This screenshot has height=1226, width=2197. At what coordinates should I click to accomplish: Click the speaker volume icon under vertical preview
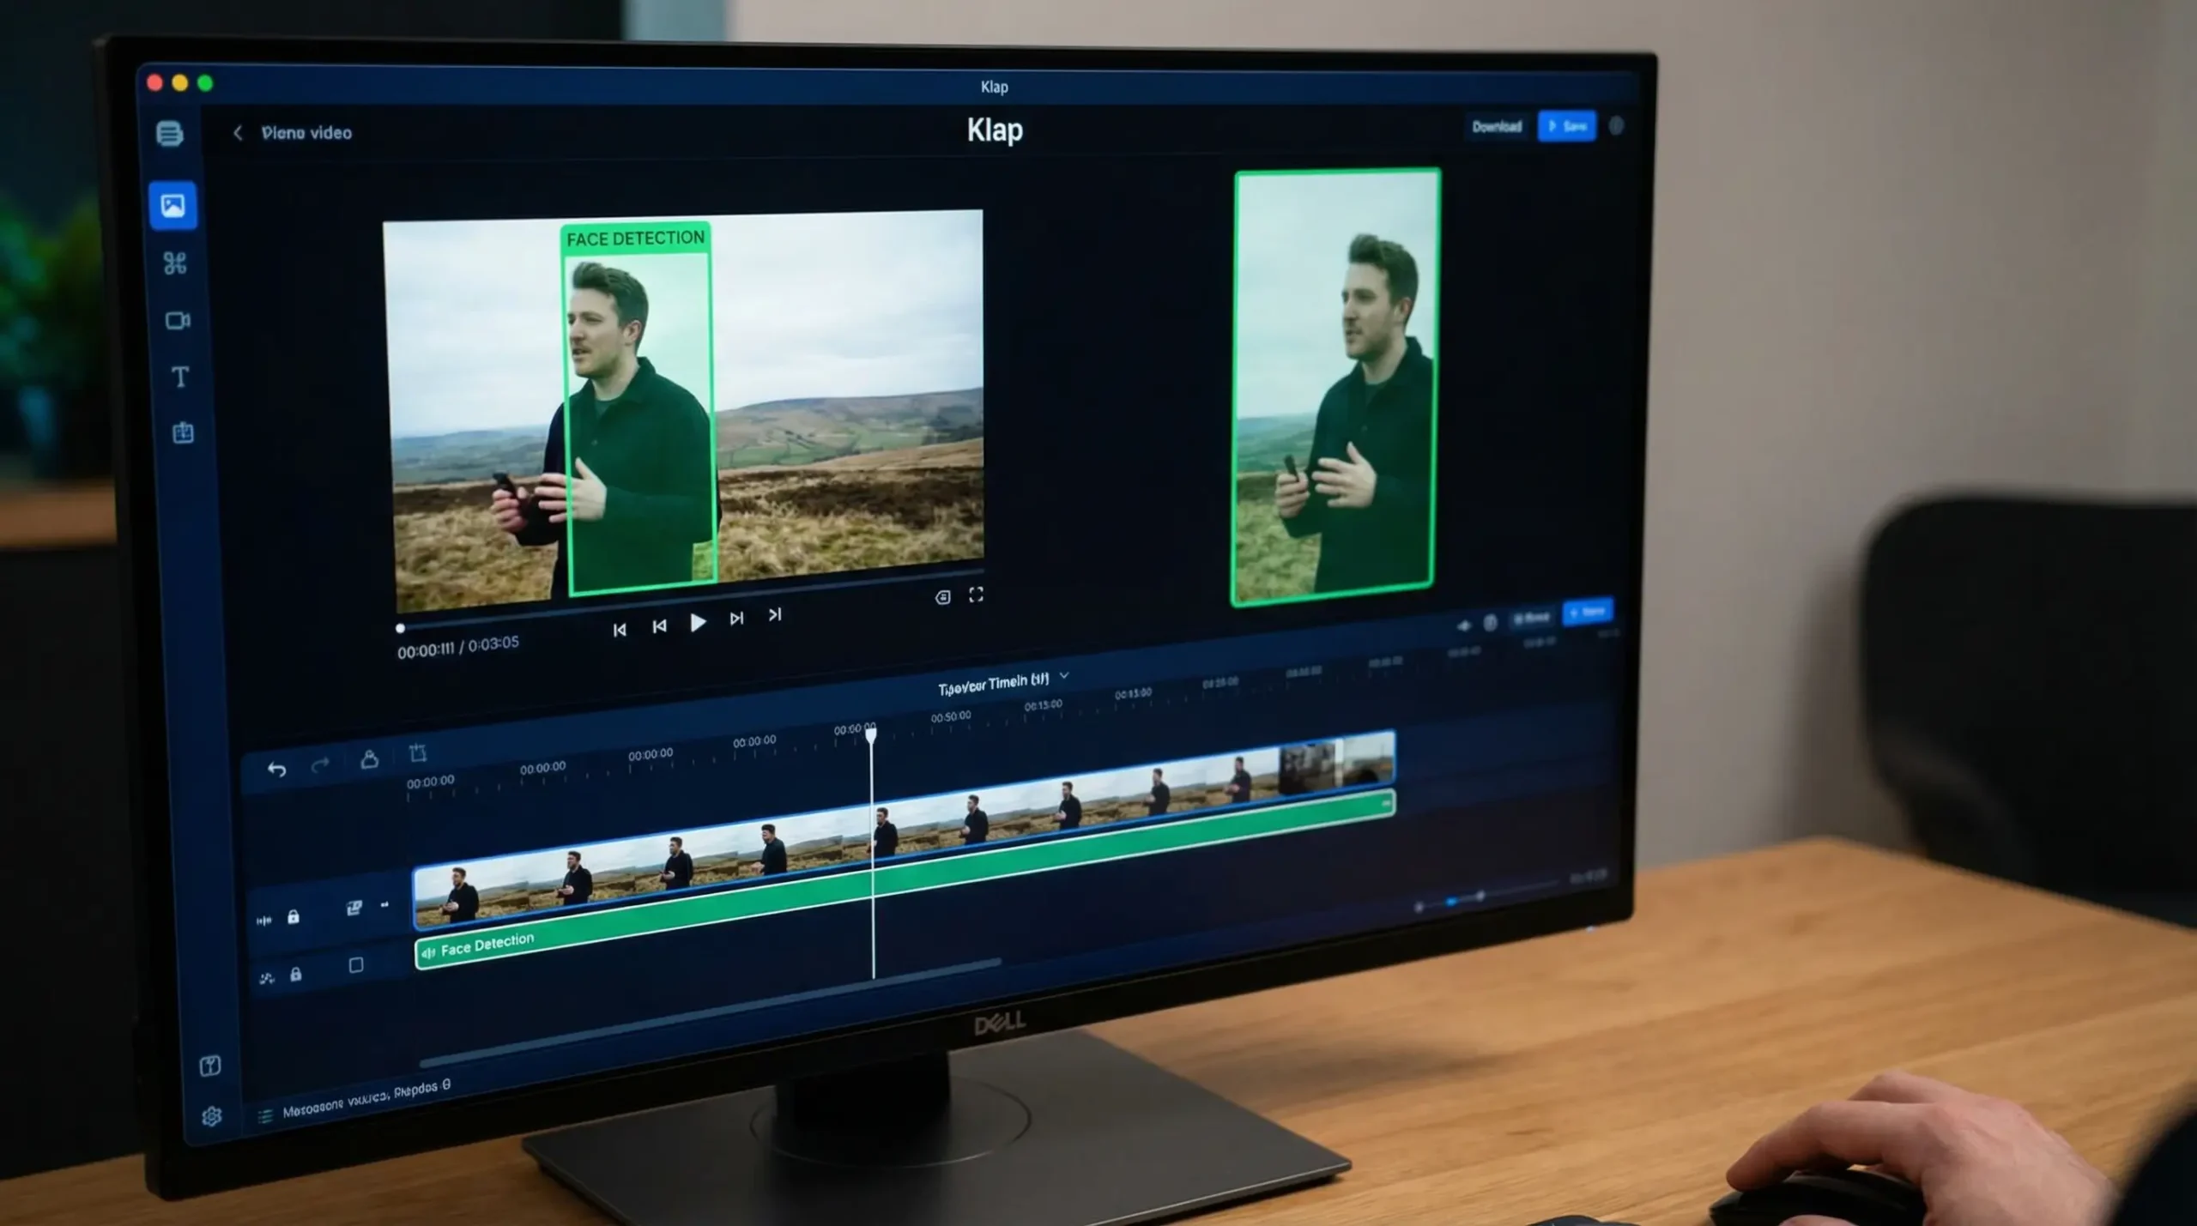[x=1464, y=625]
